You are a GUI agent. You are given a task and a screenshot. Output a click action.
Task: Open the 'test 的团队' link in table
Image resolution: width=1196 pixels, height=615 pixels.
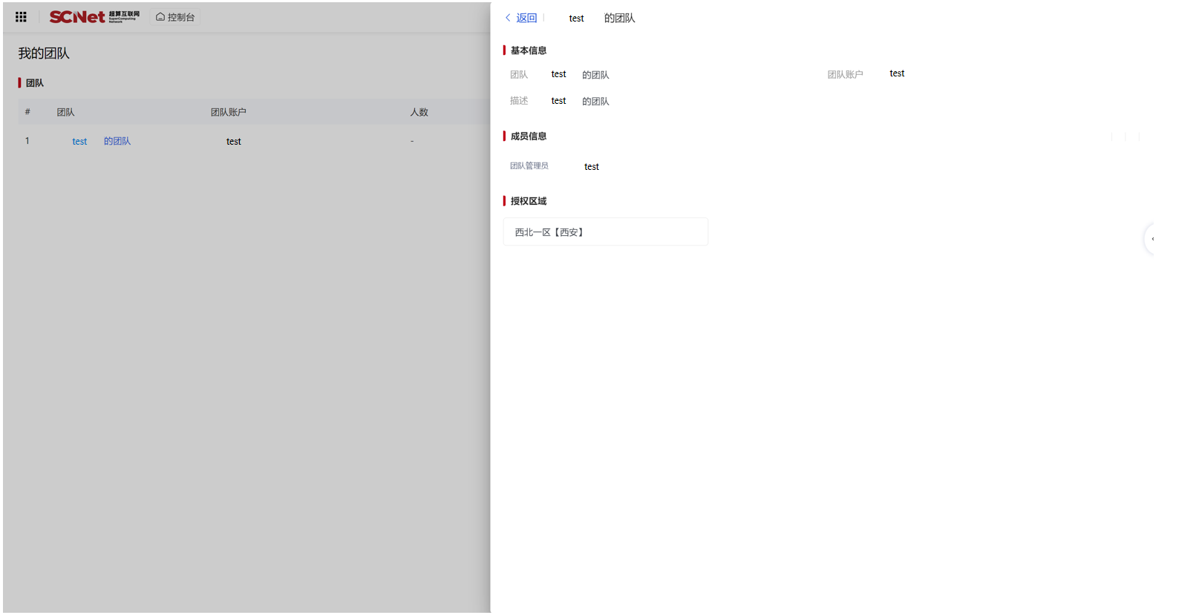tap(101, 142)
